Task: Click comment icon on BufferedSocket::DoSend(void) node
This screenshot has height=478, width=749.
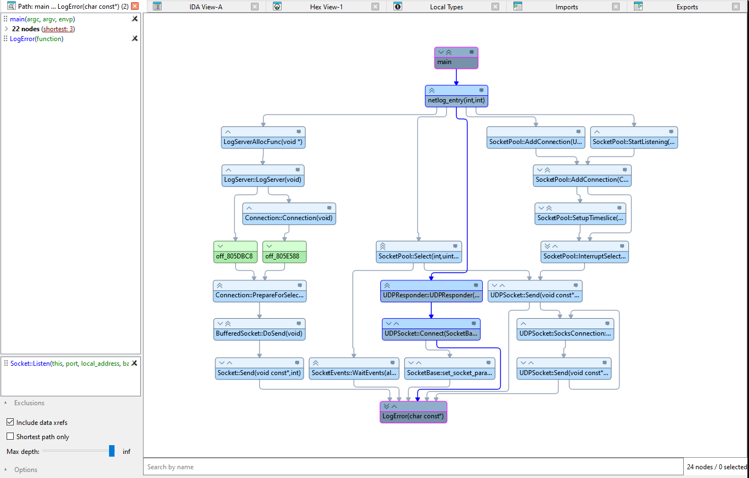Action: (x=299, y=324)
